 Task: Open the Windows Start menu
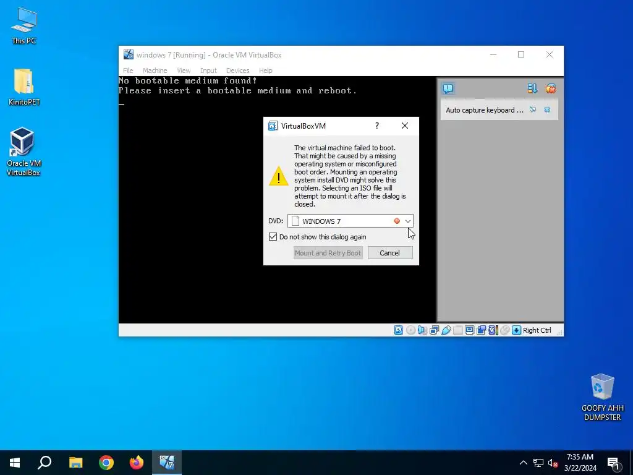15,463
